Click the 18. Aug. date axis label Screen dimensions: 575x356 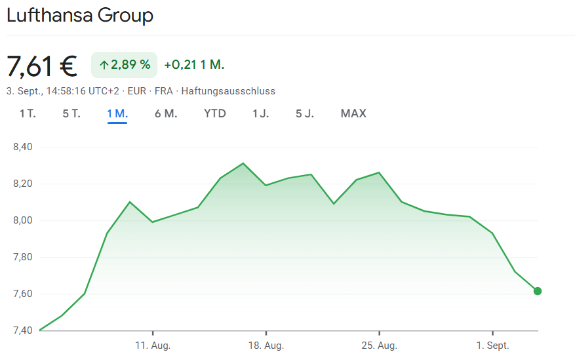click(x=266, y=346)
